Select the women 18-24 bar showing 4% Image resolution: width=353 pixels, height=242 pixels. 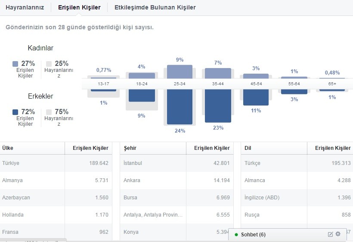point(142,76)
